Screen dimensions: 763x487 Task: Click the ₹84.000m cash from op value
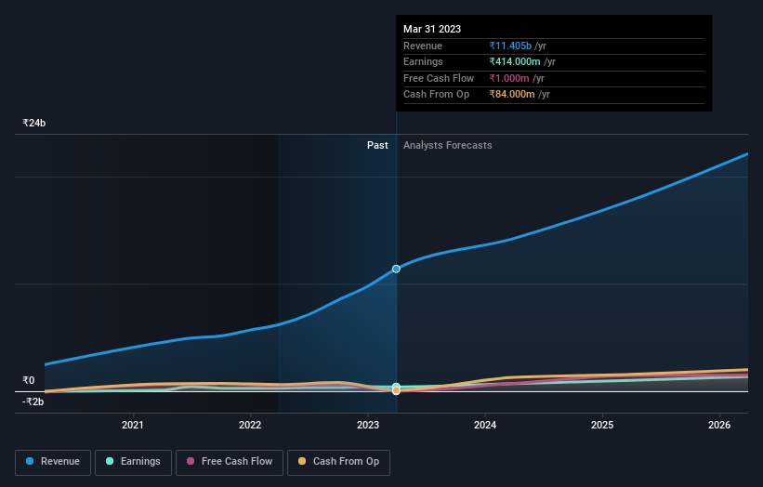pyautogui.click(x=512, y=95)
